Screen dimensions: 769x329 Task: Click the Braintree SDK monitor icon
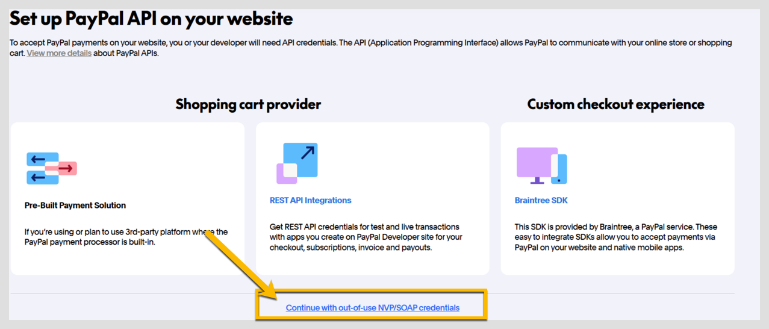tap(541, 166)
